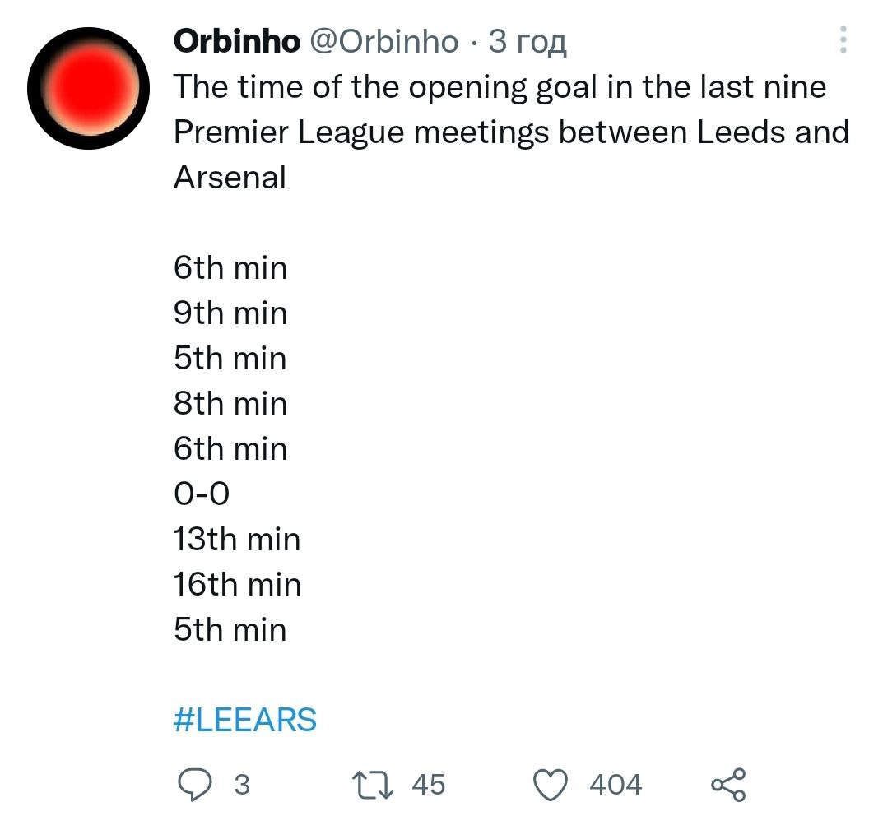Click the "0-0" line in the tweet
883x816 pixels.
202,494
